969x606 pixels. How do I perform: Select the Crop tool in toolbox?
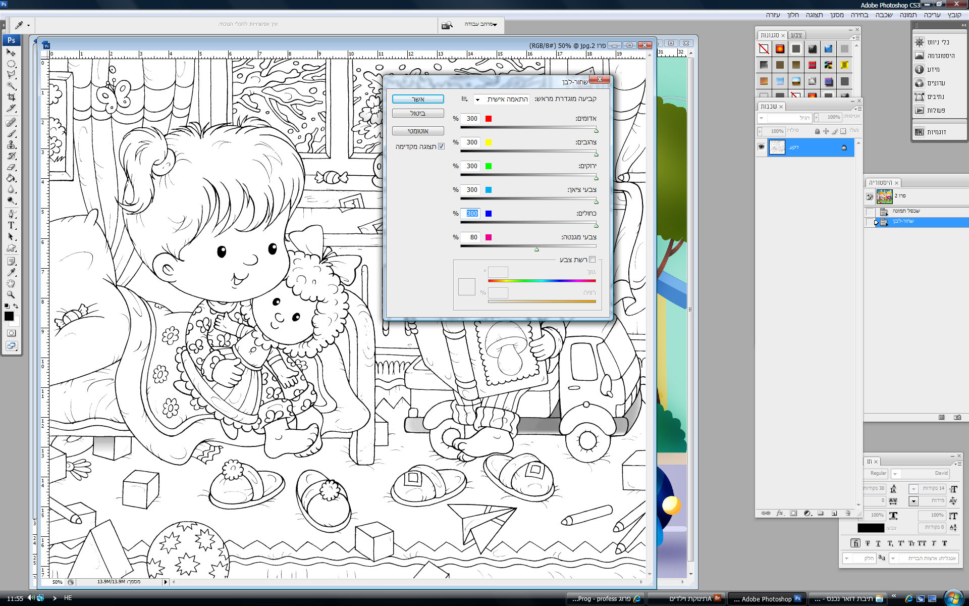pos(11,97)
